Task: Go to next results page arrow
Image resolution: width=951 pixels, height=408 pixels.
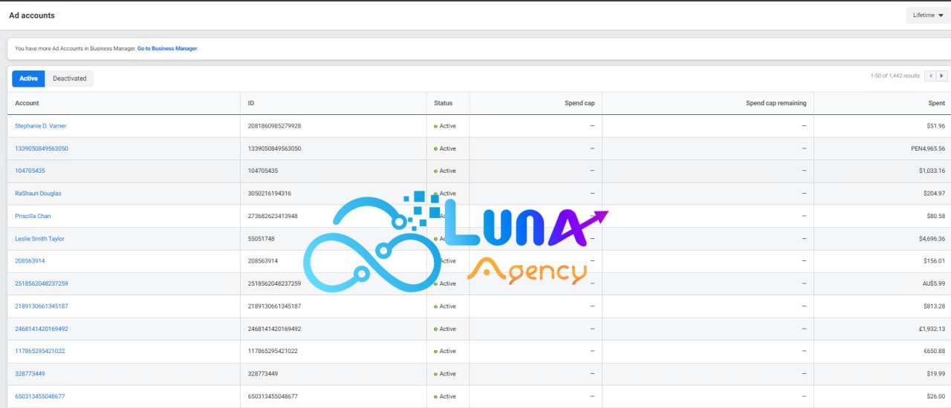Action: coord(942,76)
